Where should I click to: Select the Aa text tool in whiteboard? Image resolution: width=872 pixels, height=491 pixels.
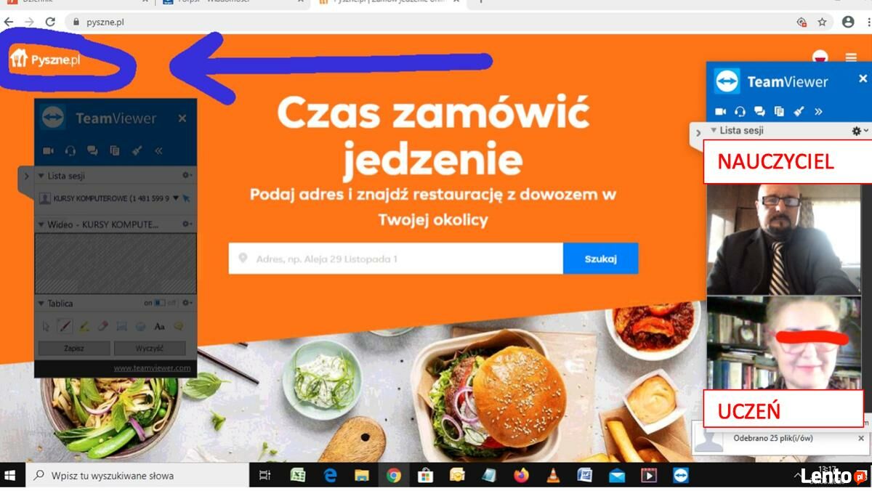coord(160,327)
